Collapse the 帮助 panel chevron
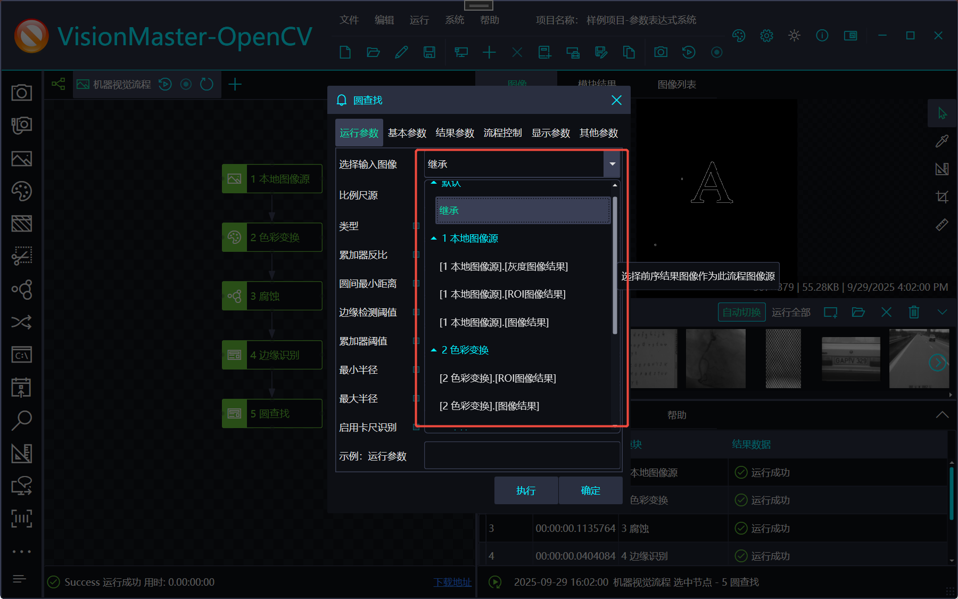 point(942,415)
